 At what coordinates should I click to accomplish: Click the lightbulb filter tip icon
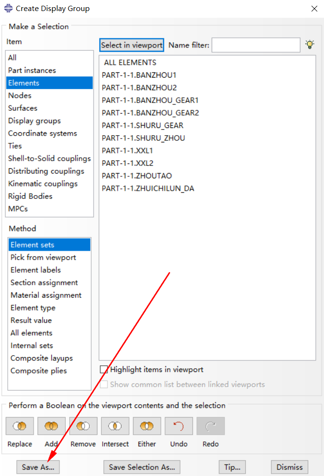click(310, 45)
